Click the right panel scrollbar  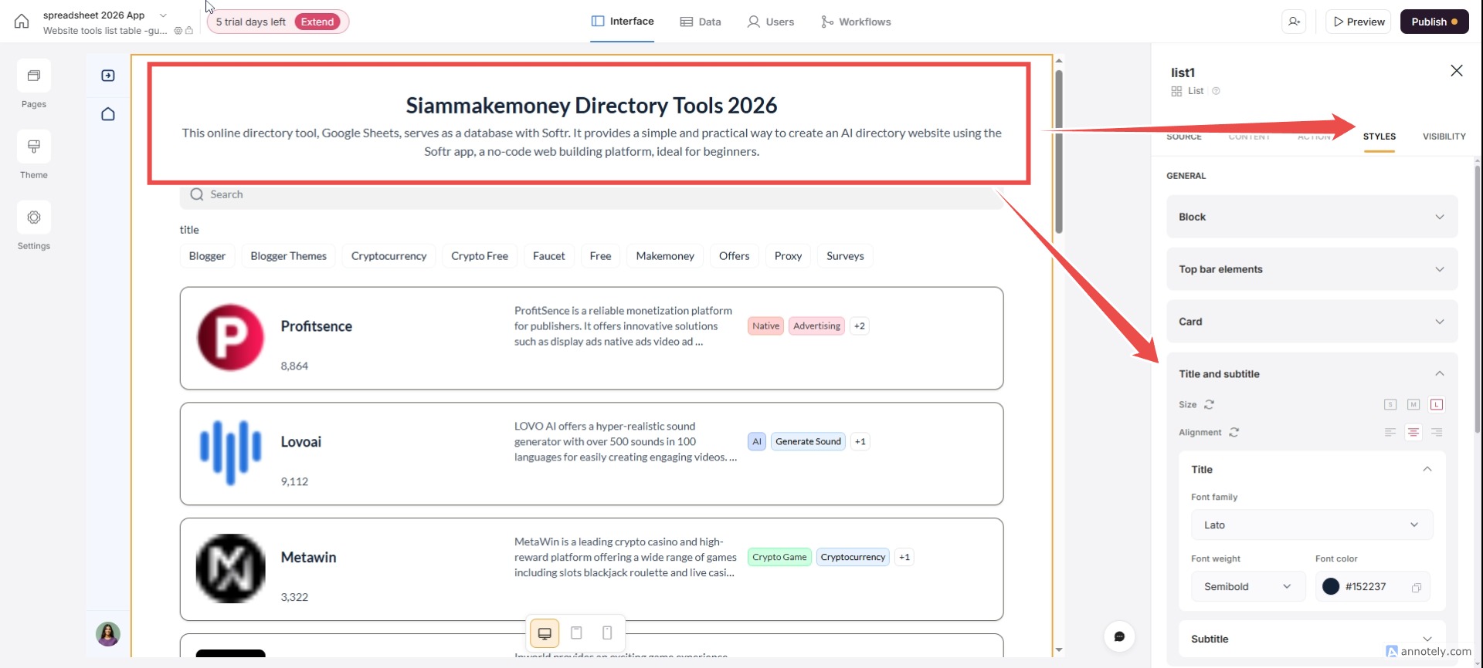point(1478,299)
